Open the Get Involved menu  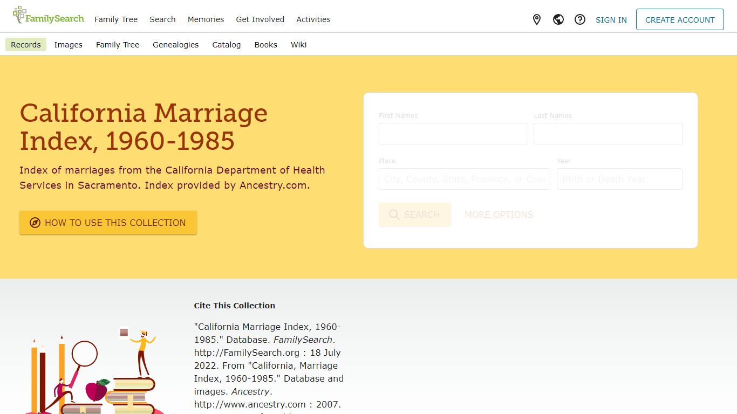click(260, 19)
